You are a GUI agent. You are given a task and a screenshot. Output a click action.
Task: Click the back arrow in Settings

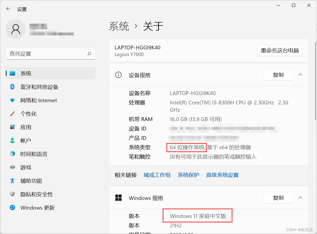[x=8, y=9]
